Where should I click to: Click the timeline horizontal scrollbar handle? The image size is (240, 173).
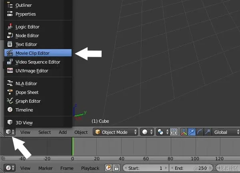tap(4, 159)
